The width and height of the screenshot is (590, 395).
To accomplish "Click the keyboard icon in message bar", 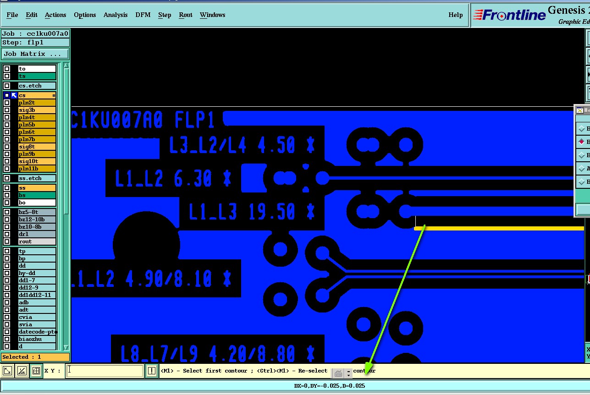I will tap(338, 373).
